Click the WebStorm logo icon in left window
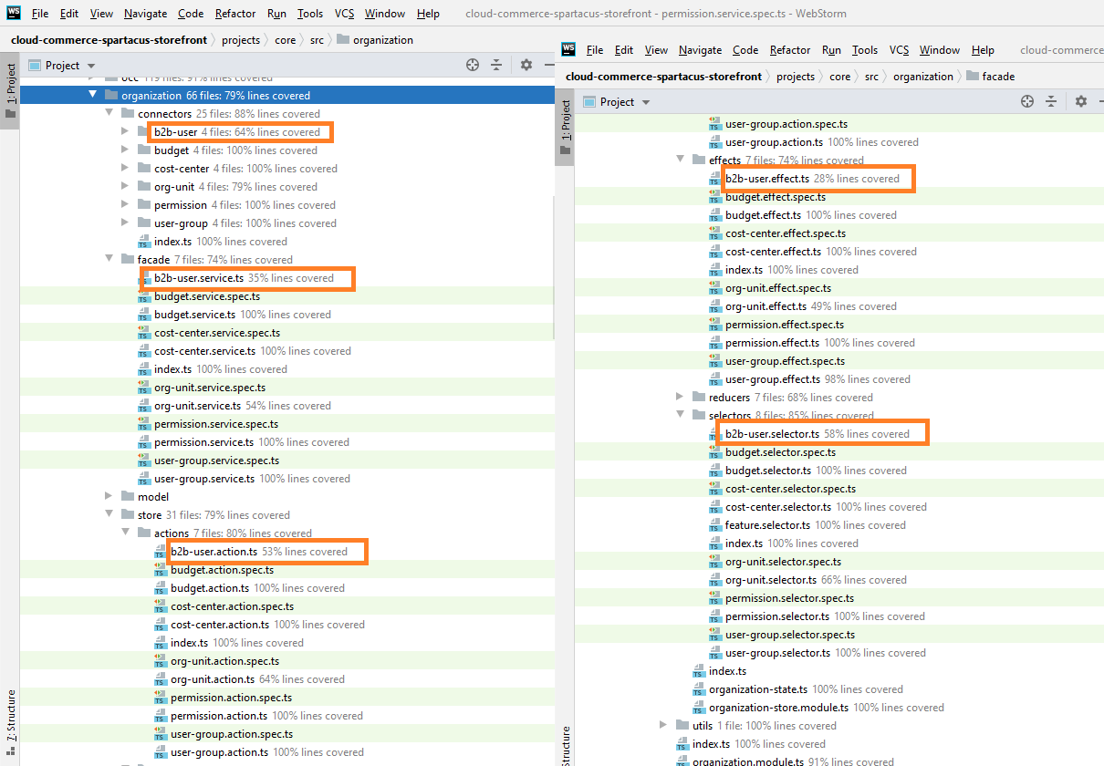Screen dimensions: 1104x766 coord(14,14)
